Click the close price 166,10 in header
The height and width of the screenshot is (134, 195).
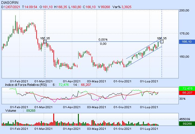click(91, 7)
